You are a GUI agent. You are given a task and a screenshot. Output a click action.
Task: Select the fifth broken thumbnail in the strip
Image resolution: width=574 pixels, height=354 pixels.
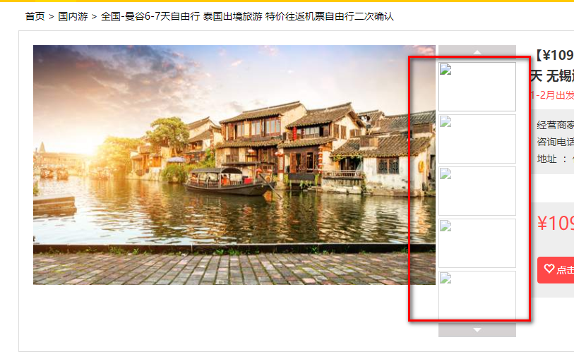pos(477,295)
